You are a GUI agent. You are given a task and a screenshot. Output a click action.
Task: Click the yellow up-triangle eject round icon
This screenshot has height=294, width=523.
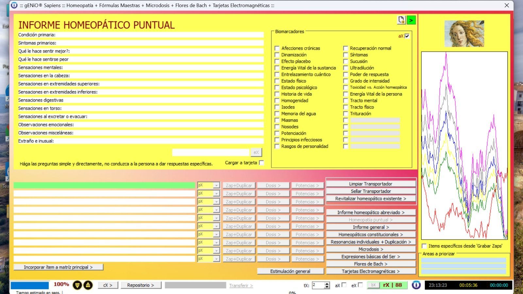88,285
